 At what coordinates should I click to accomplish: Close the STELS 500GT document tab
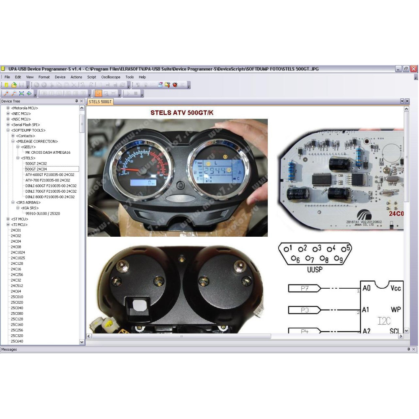tap(407, 101)
